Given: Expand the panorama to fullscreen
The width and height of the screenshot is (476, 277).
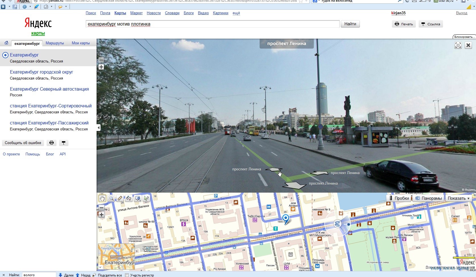Looking at the screenshot, I should (458, 45).
